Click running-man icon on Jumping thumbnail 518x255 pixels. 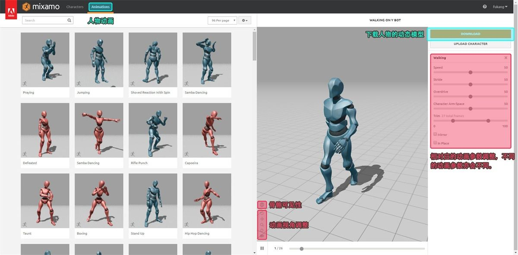79,83
